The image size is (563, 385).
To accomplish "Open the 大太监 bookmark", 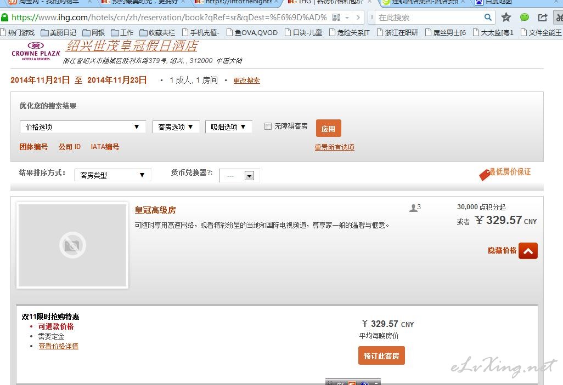I will [493, 33].
